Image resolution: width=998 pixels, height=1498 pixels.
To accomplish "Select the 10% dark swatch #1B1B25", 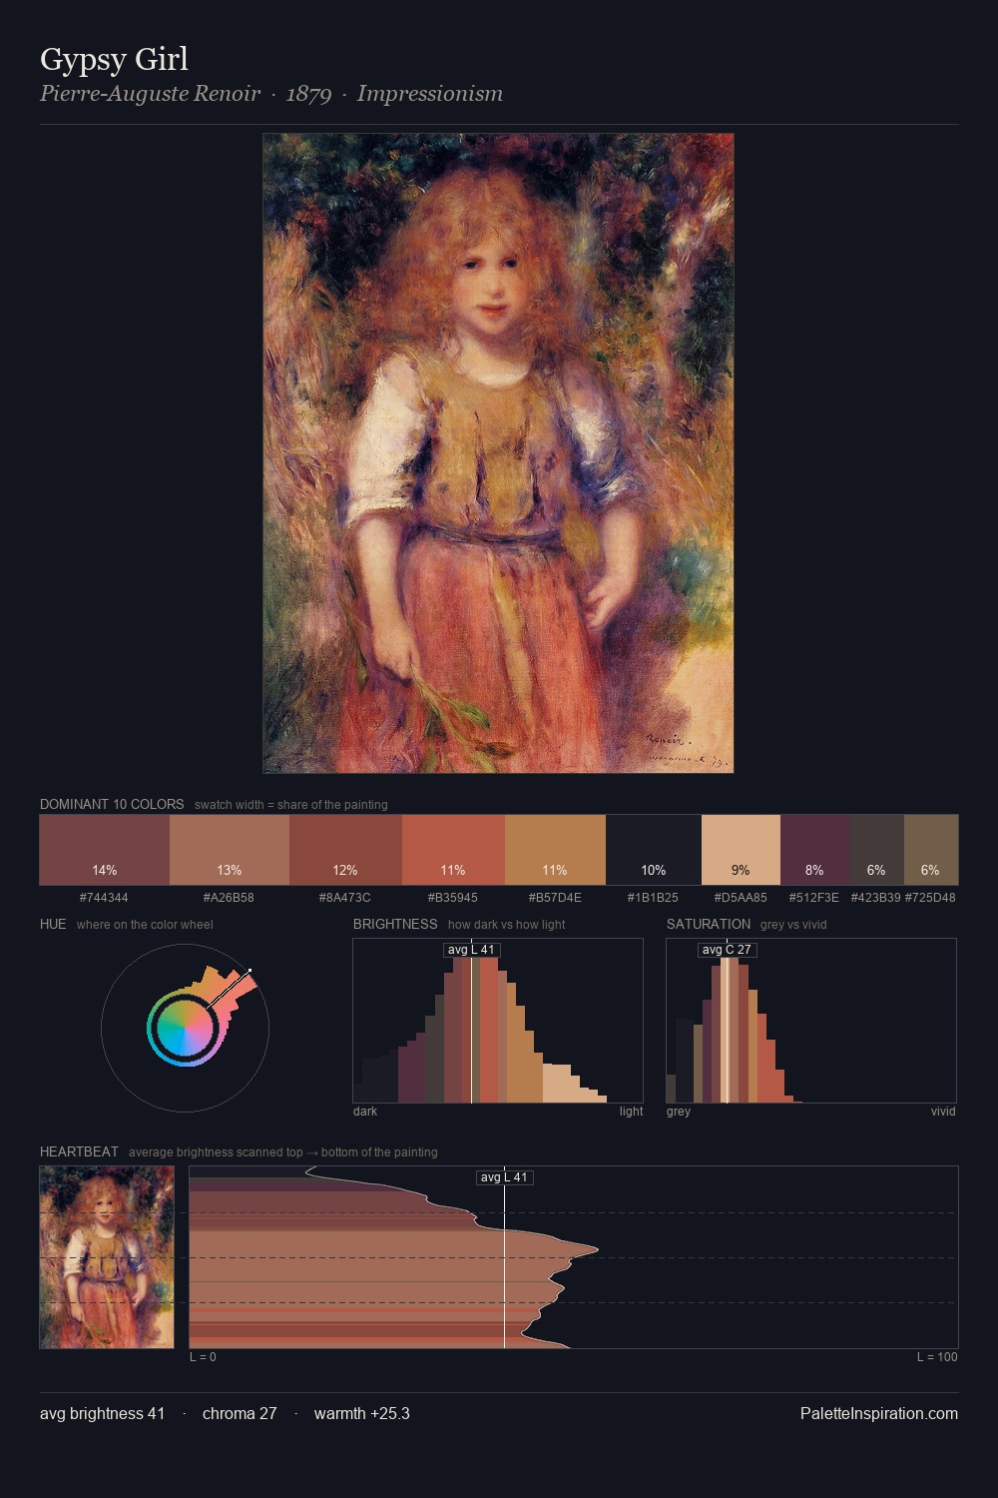I will [x=654, y=850].
